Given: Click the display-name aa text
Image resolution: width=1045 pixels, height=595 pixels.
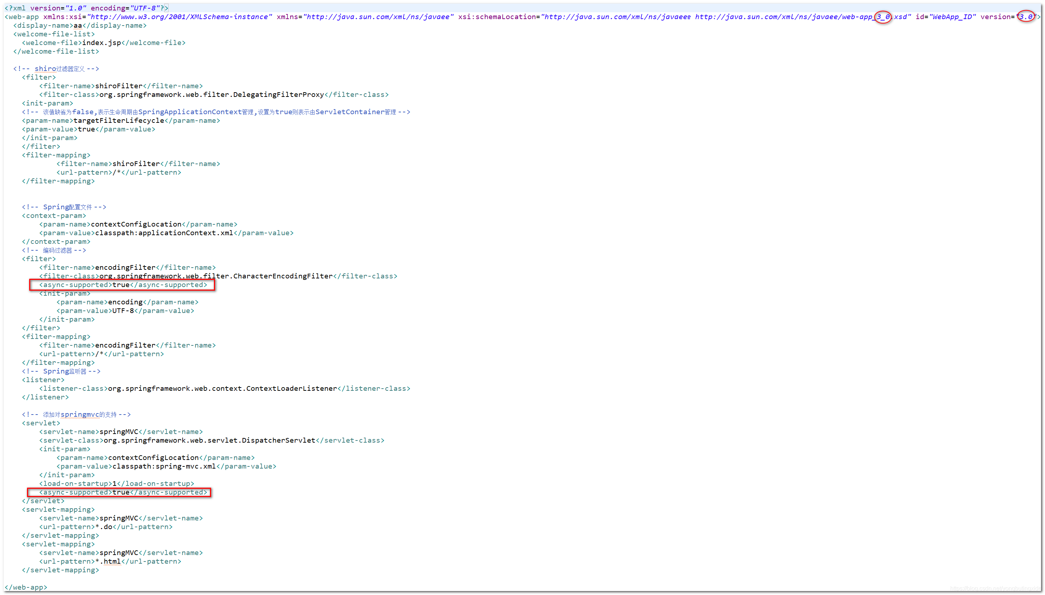Looking at the screenshot, I should point(78,25).
